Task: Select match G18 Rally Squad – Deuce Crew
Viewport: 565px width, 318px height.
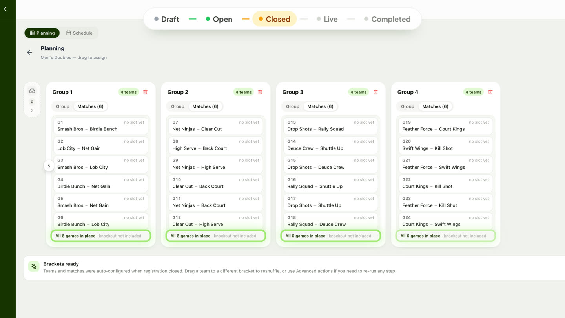Action: click(x=331, y=221)
